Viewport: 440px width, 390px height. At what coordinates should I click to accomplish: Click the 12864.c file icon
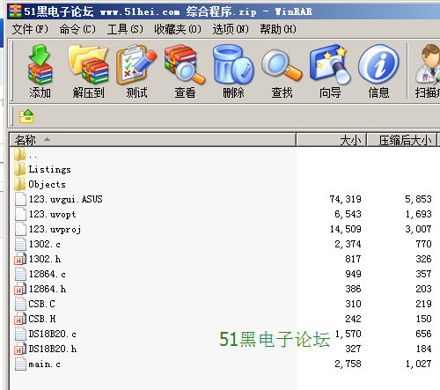point(20,274)
